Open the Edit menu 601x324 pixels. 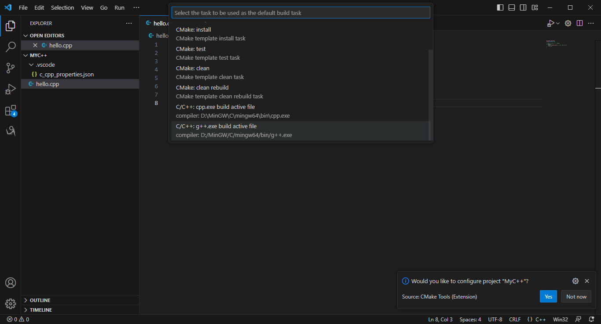(x=39, y=7)
